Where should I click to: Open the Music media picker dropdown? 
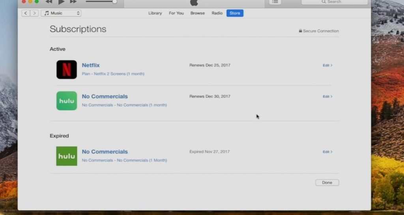coord(61,13)
